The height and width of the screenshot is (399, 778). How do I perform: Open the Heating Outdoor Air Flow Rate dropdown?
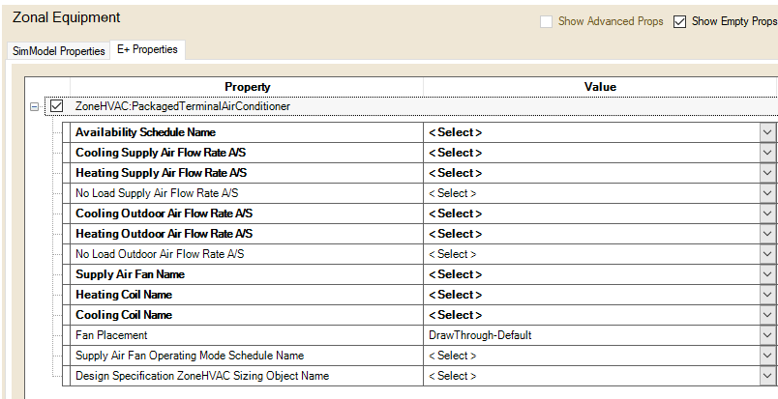(767, 234)
